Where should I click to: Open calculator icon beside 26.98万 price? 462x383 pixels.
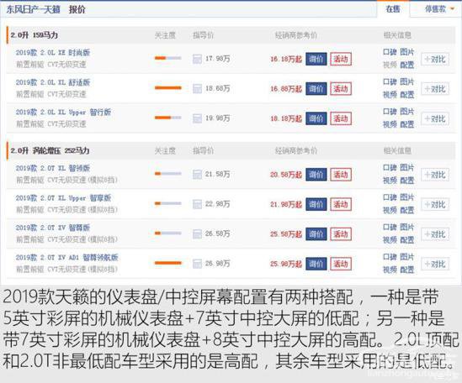click(x=197, y=264)
